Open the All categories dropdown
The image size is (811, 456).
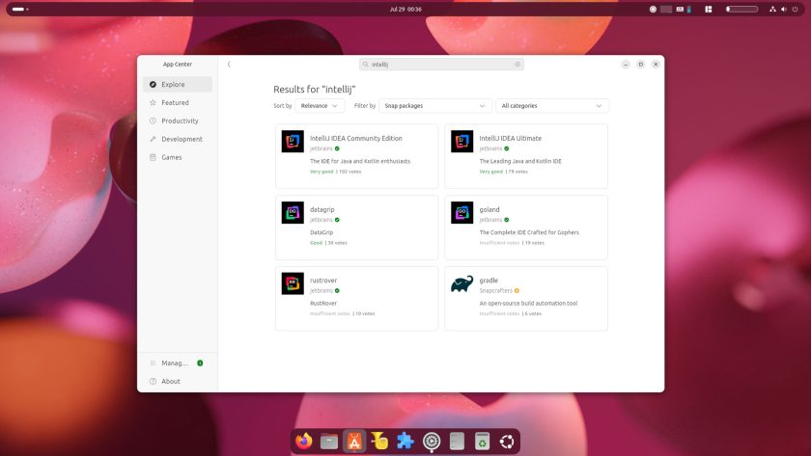point(552,105)
